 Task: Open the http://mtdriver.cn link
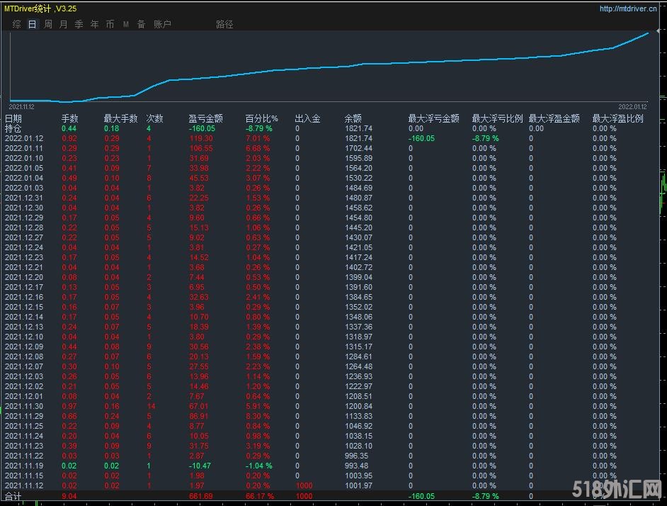628,9
